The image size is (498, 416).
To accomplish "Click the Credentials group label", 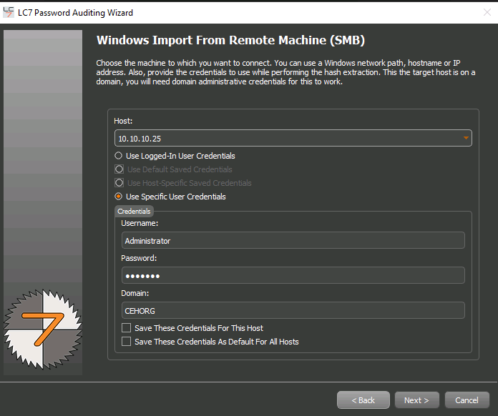I will point(134,212).
